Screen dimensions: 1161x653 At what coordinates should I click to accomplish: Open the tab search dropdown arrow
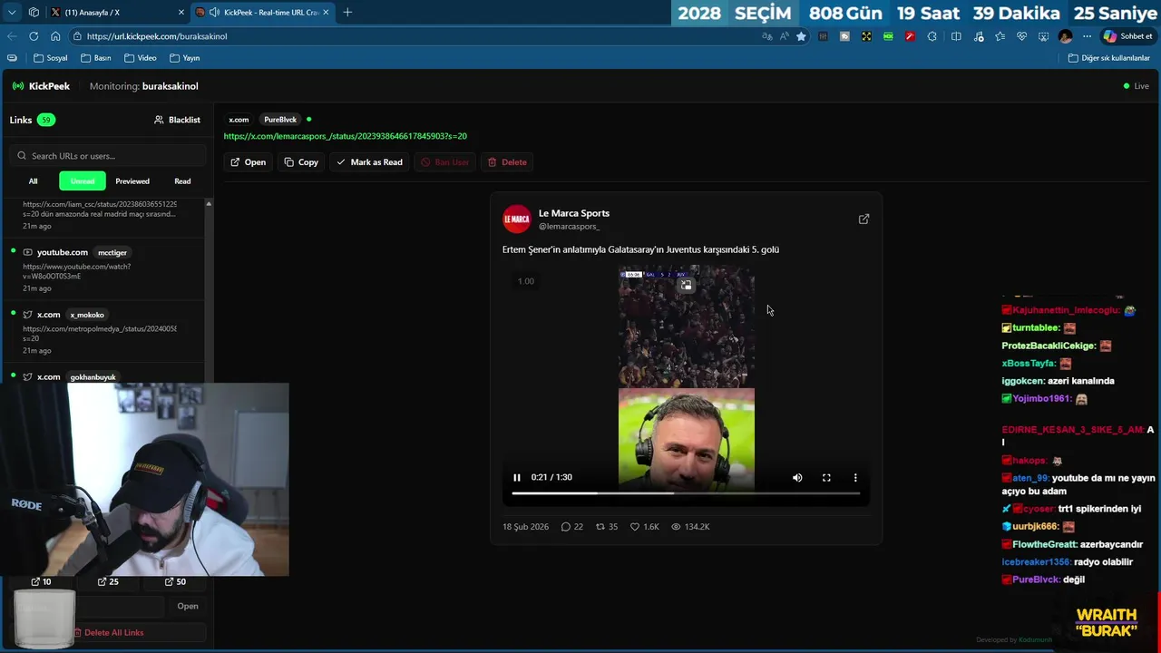tap(12, 12)
